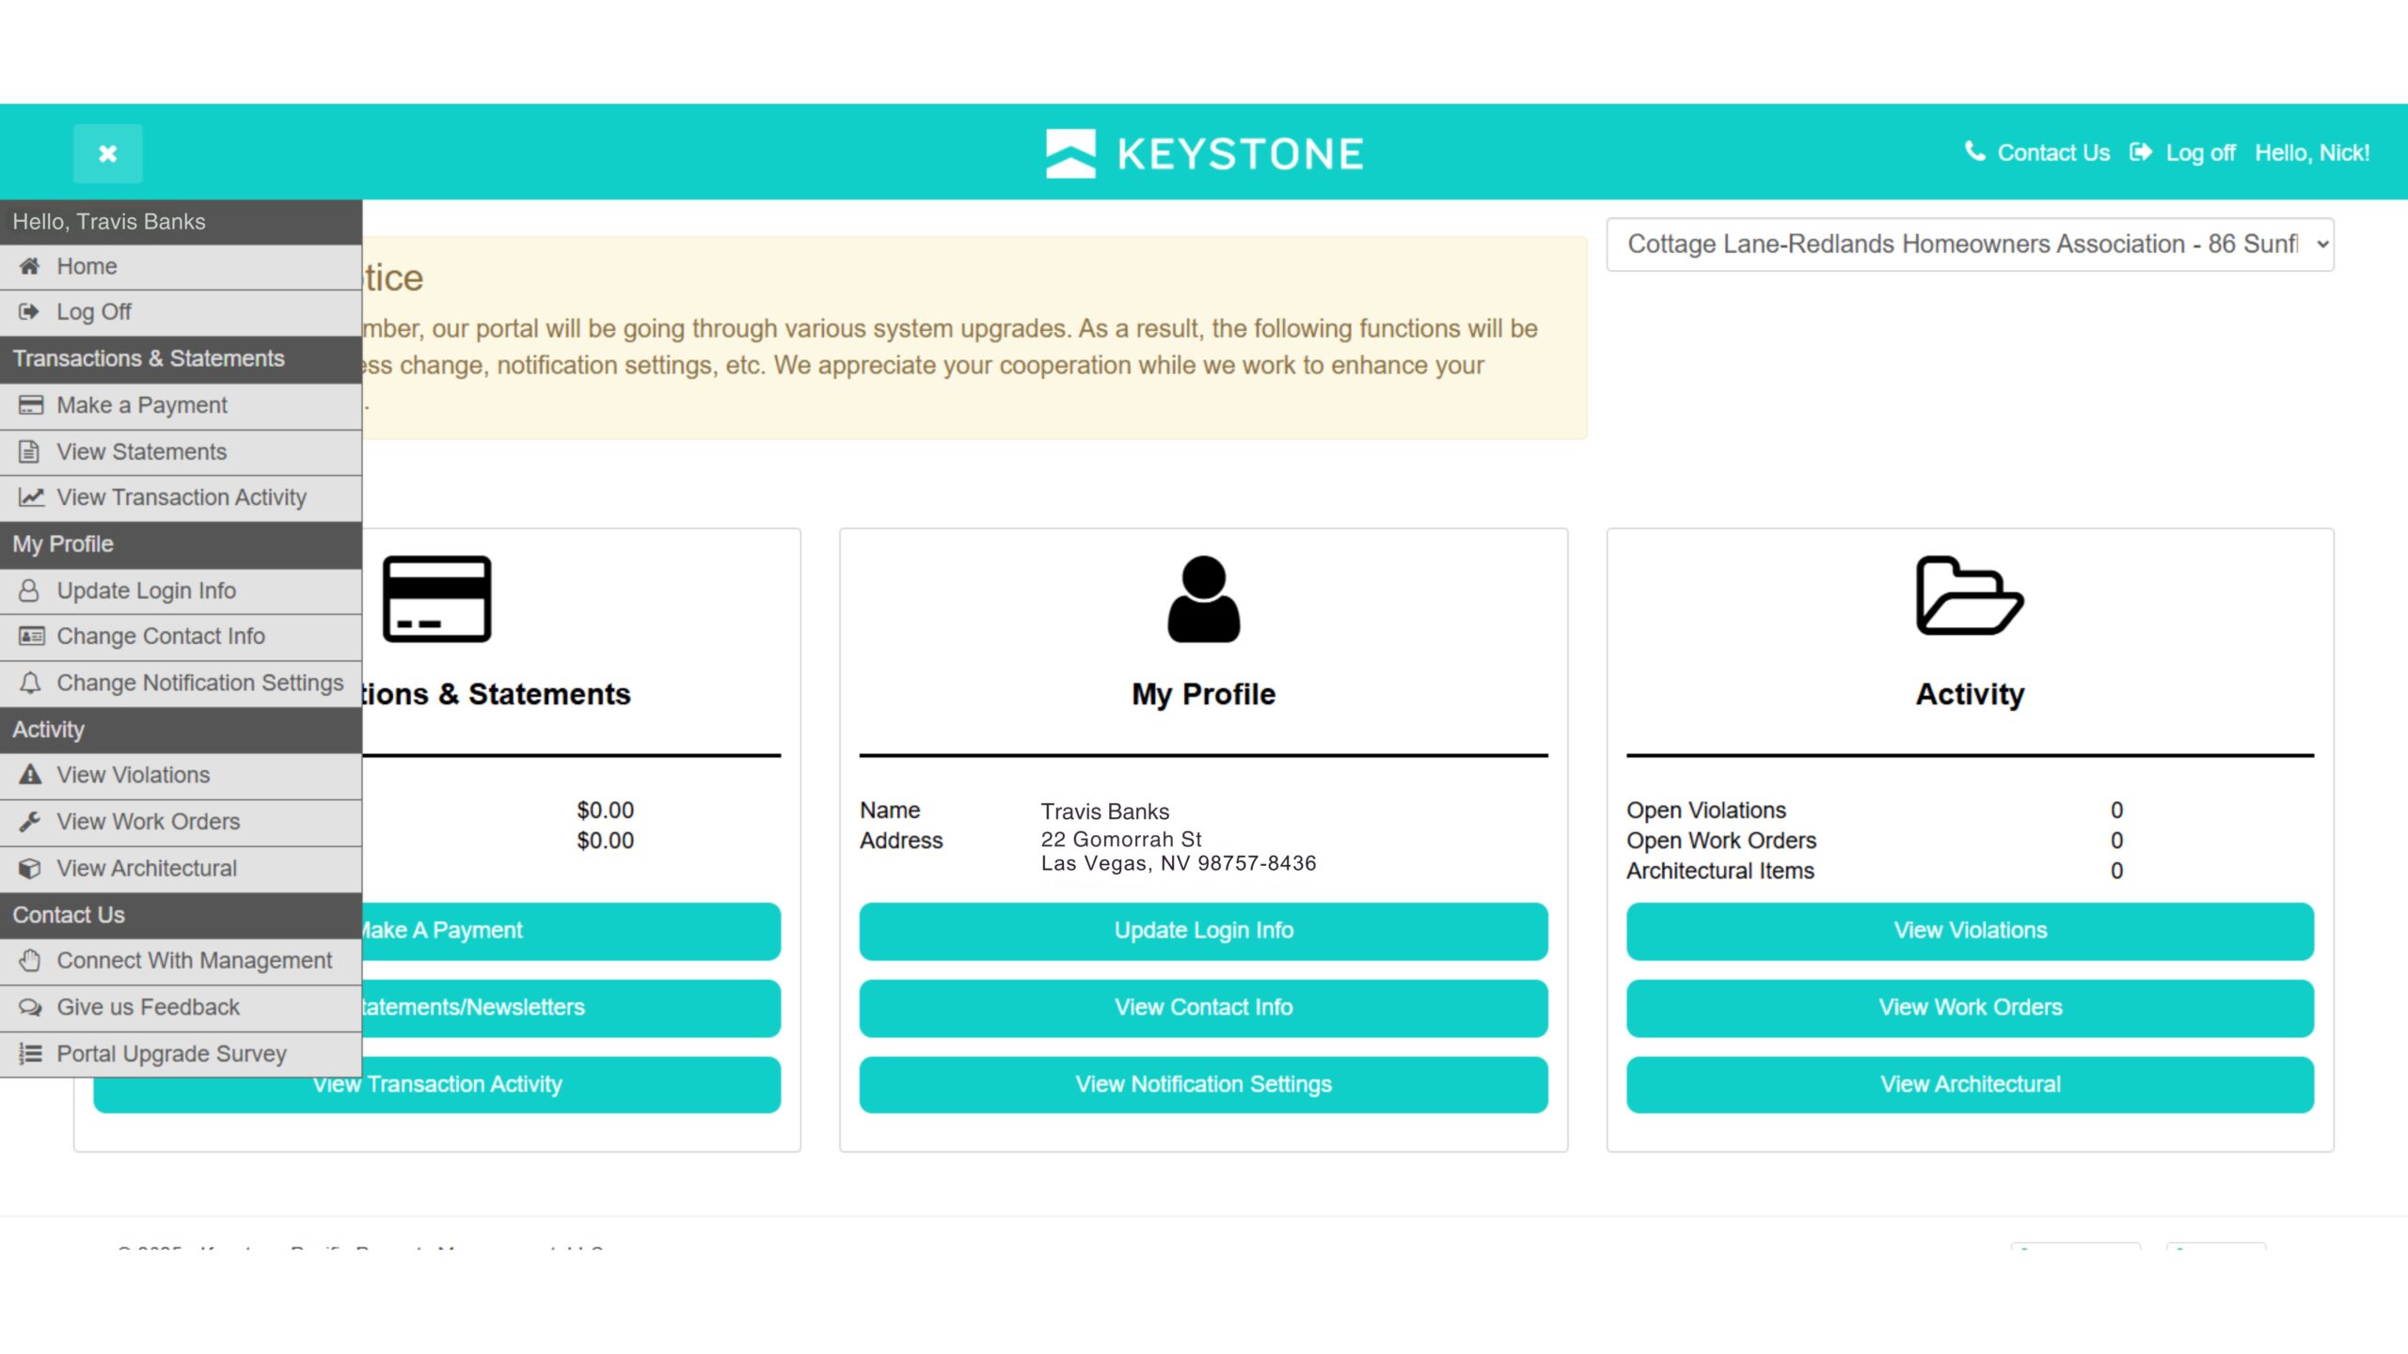2408x1354 pixels.
Task: Open View Work Orders in the sidebar
Action: point(181,823)
